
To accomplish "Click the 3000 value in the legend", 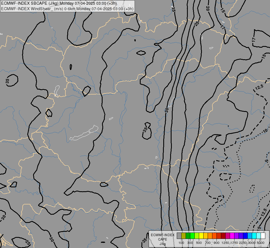I will tap(252, 243).
